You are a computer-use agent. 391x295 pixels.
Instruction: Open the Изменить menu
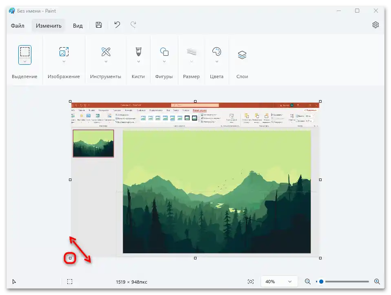click(49, 26)
